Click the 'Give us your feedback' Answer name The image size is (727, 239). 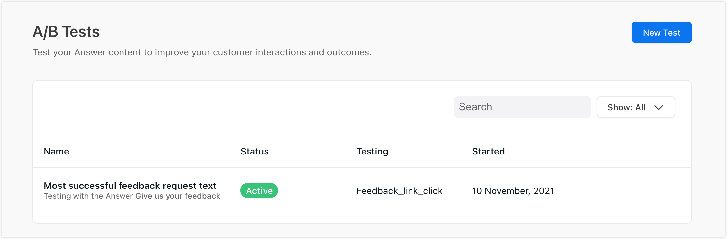(178, 196)
